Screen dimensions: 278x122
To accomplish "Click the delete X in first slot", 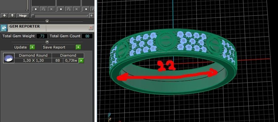I will (51, 9).
